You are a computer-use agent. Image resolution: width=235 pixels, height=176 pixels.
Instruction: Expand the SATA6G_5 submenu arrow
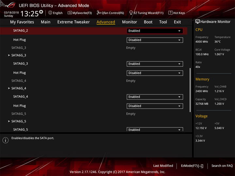click(x=9, y=121)
